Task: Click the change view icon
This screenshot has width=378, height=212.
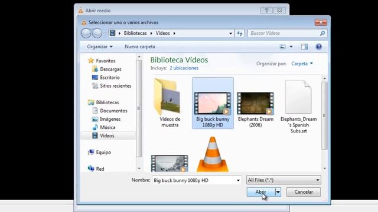Action: 282,47
